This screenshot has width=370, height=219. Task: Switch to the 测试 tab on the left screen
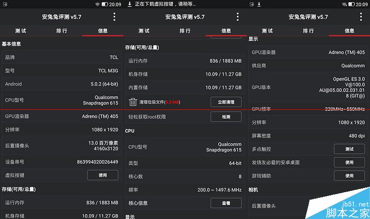(x=20, y=31)
